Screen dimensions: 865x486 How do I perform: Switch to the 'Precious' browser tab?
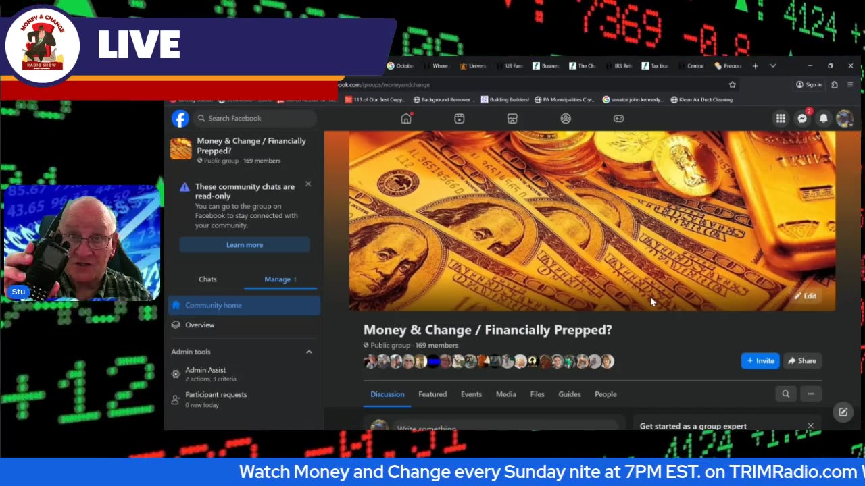click(x=728, y=65)
